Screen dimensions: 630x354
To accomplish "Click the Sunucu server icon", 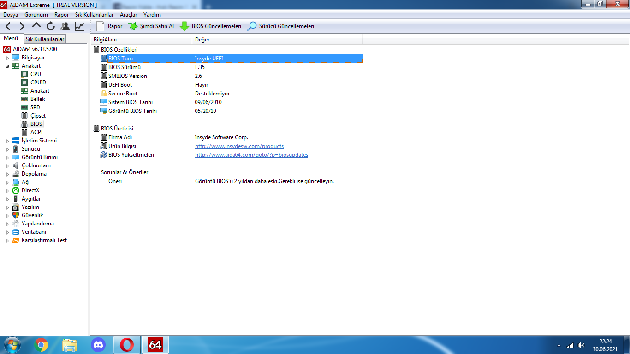I will 16,149.
